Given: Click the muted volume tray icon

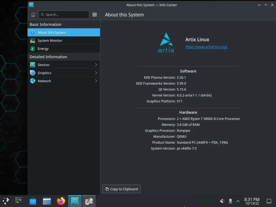Looking at the screenshot, I should 222,201.
